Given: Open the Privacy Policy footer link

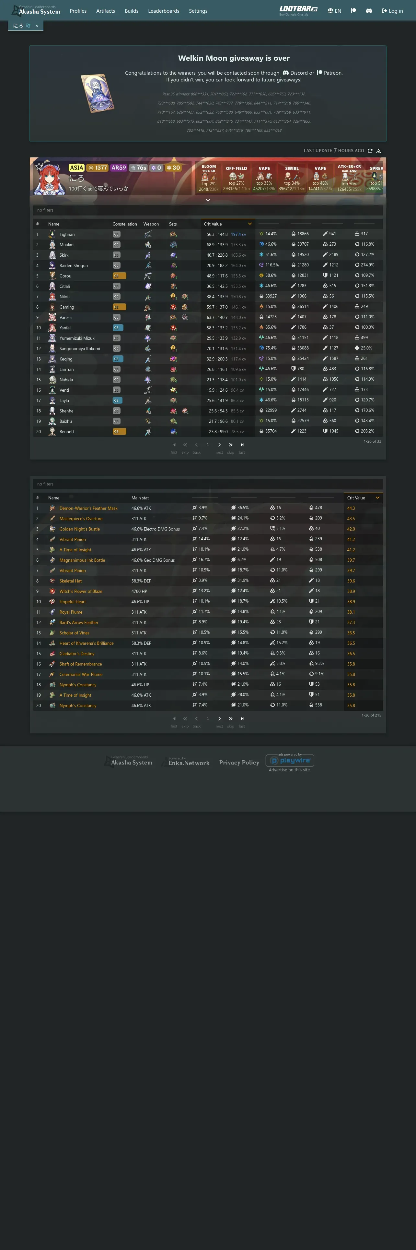Looking at the screenshot, I should (239, 762).
